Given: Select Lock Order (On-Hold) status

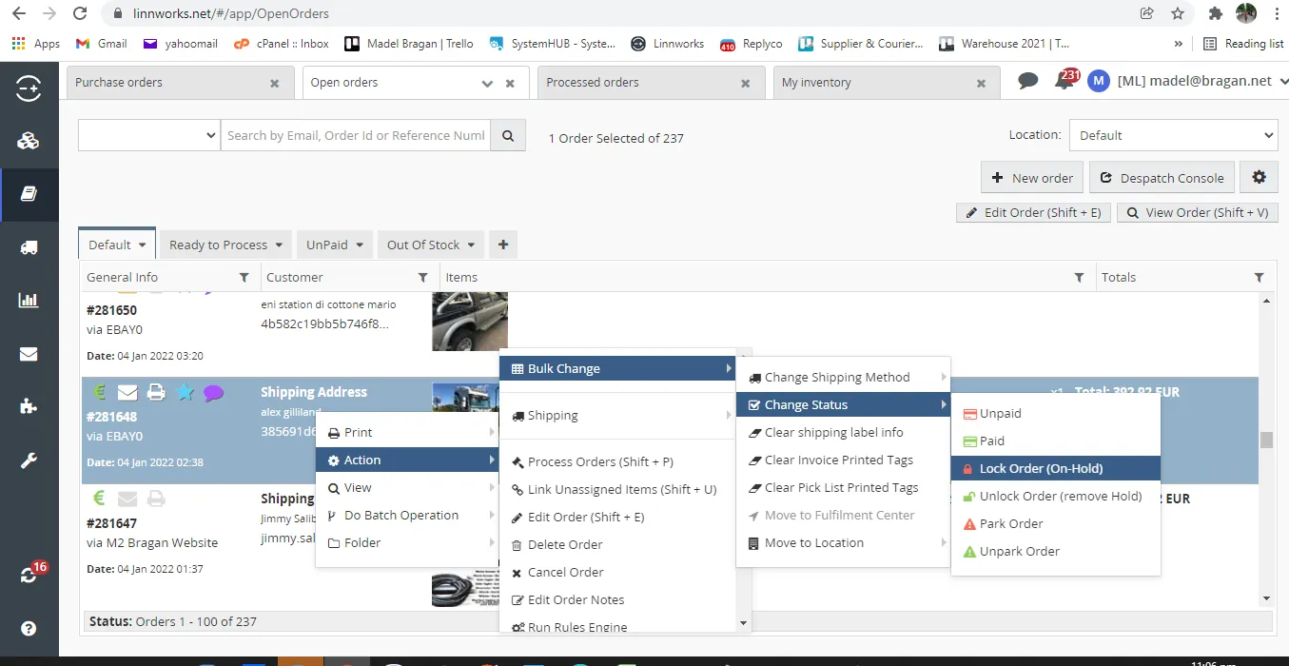Looking at the screenshot, I should pos(1056,468).
